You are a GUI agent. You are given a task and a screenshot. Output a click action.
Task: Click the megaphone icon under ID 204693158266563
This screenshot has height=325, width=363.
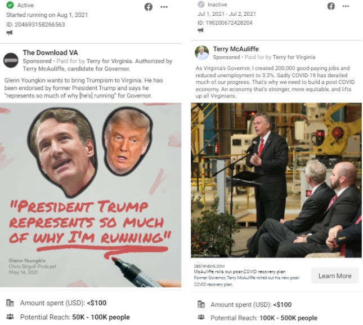pyautogui.click(x=10, y=33)
